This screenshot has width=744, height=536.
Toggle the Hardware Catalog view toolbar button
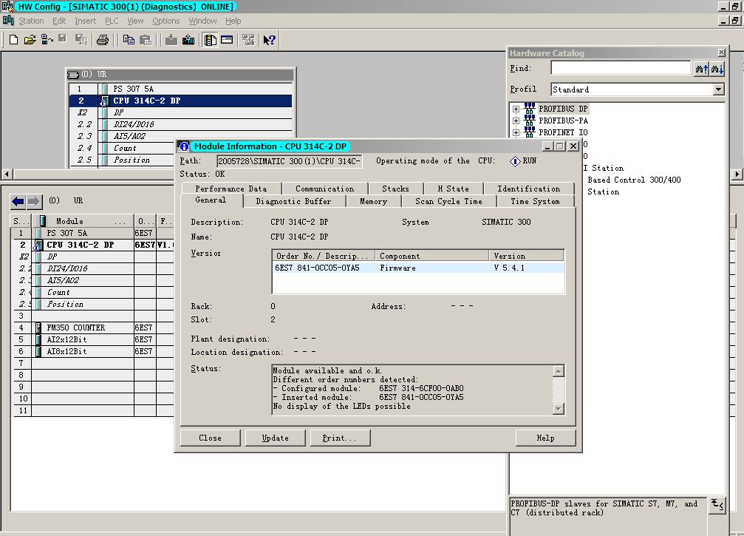coord(210,40)
